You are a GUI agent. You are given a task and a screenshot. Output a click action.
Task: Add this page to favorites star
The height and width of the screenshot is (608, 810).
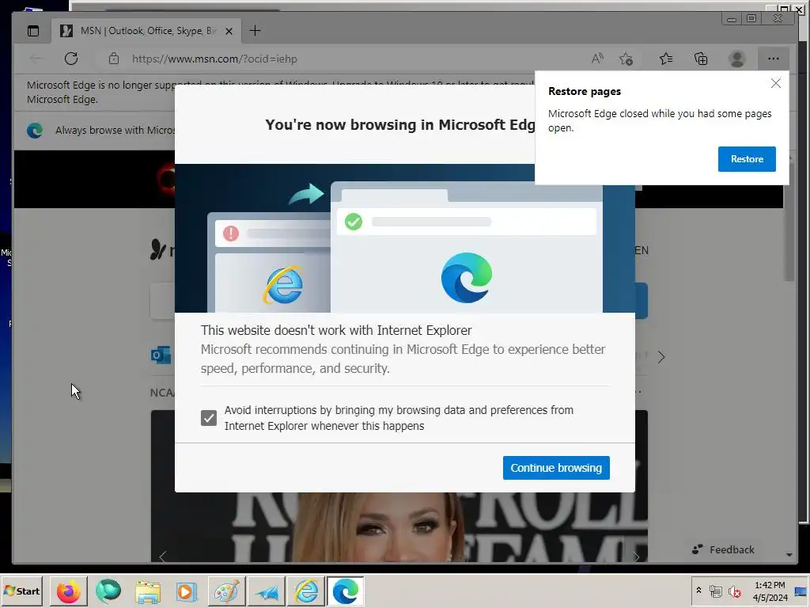(626, 59)
